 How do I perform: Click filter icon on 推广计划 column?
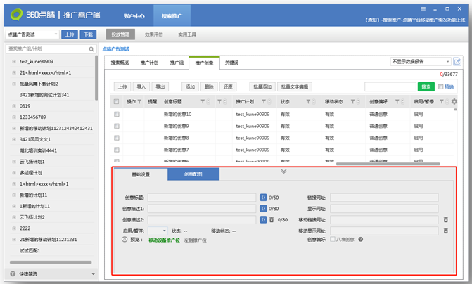coord(263,102)
